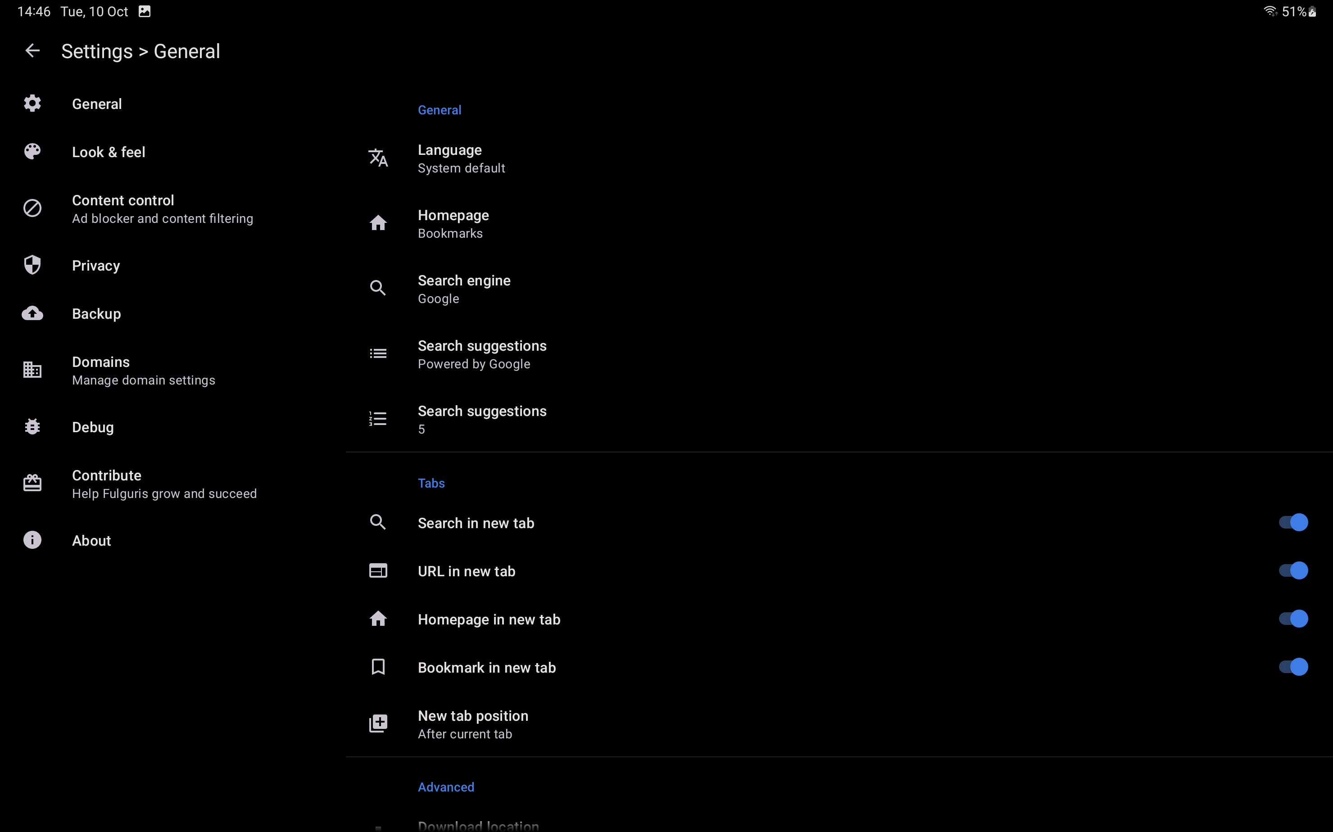This screenshot has width=1333, height=832.
Task: Click the blue Tabs section header
Action: (x=431, y=483)
